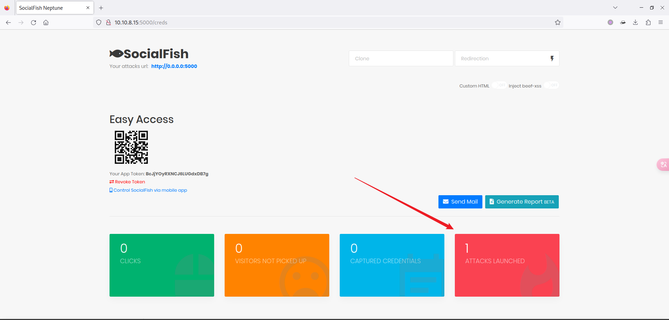Reload the current page
The image size is (669, 320).
pyautogui.click(x=33, y=22)
